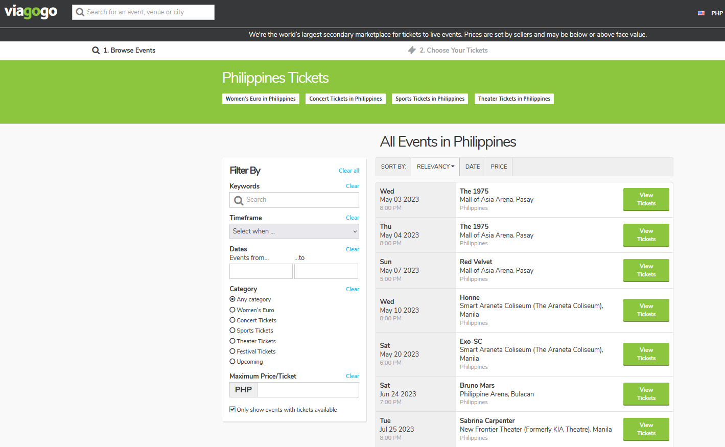Viewport: 725px width, 447px height.
Task: Choose the Festival Tickets radio option
Action: (232, 351)
